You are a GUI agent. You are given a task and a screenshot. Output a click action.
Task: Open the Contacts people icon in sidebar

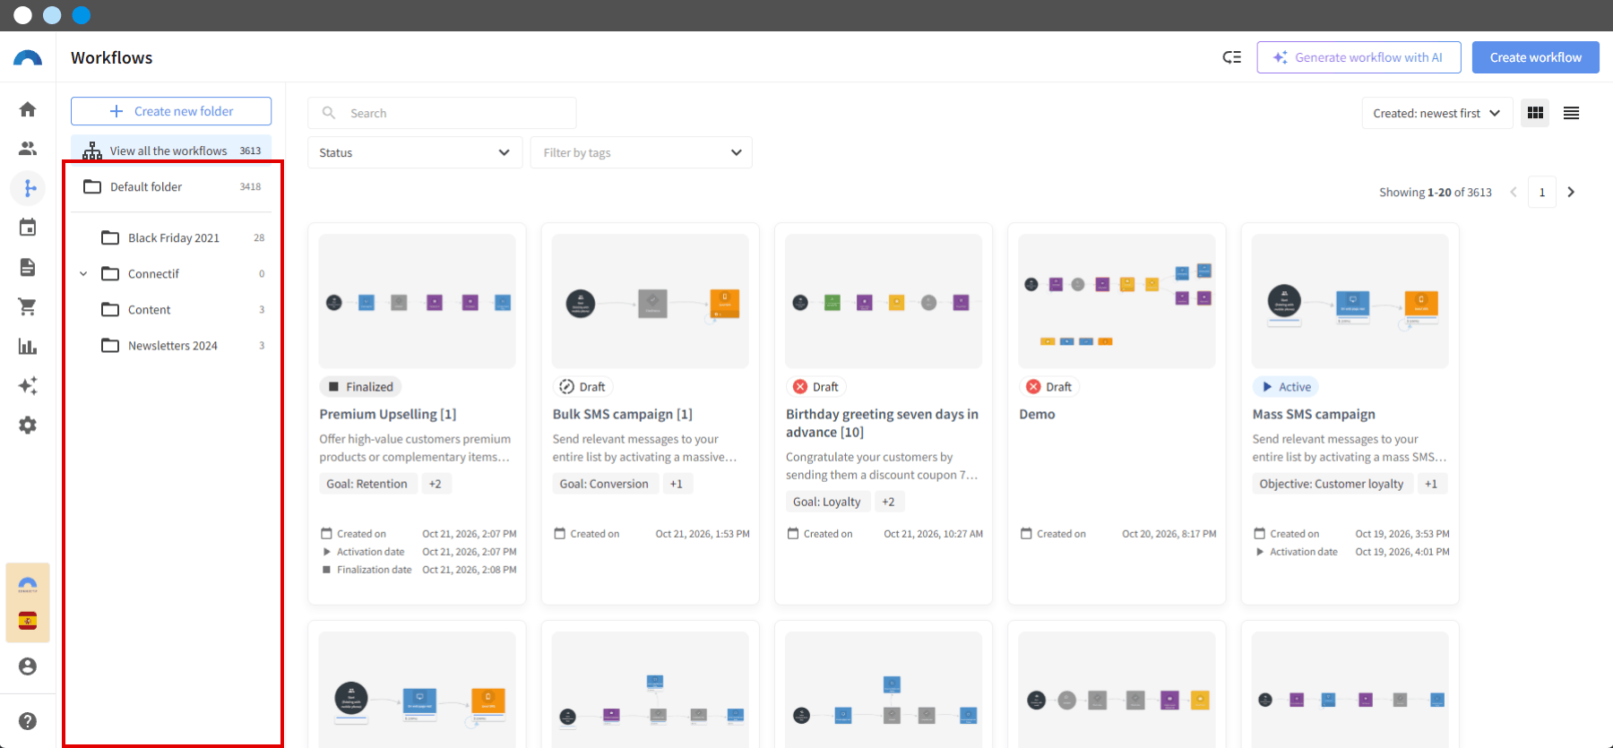point(28,149)
